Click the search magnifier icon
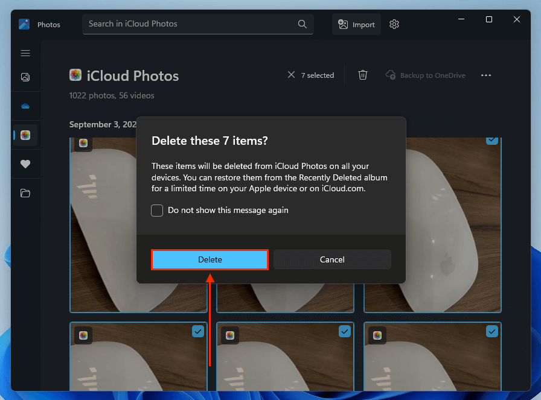Screen dimensions: 541x400 click(x=303, y=24)
